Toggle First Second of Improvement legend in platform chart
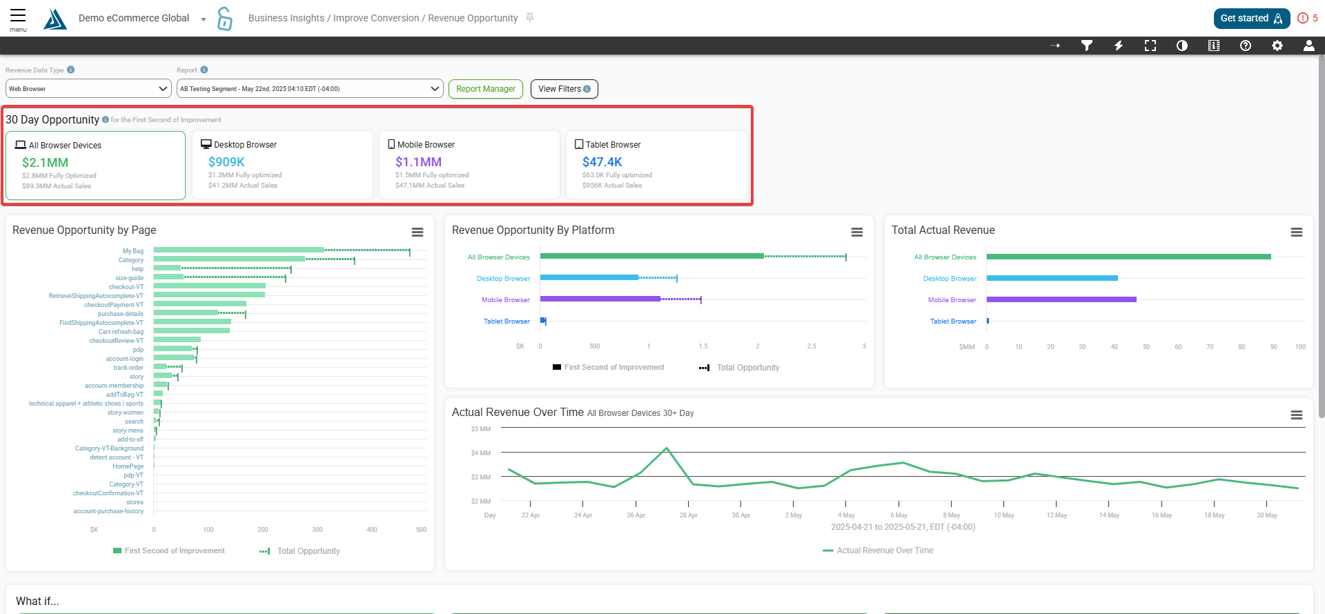Screen dimensions: 1325x614 [609, 367]
